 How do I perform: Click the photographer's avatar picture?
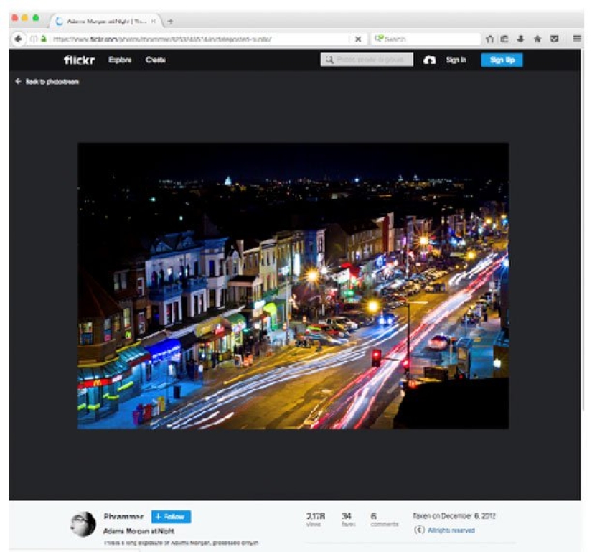[x=83, y=524]
